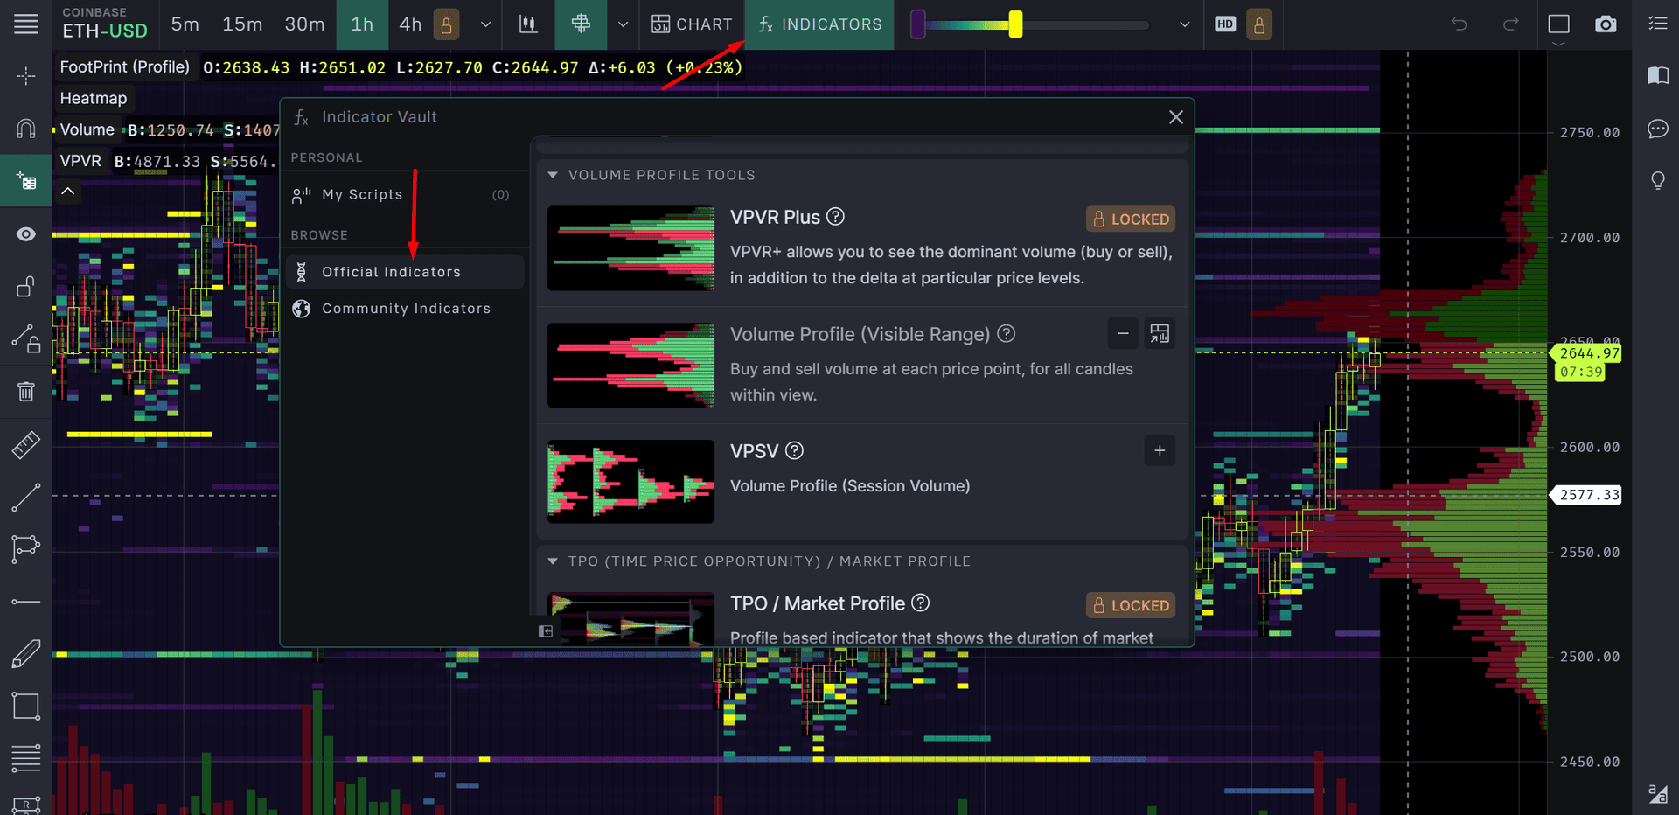1679x815 pixels.
Task: Open the watchlist icon top right
Action: point(1657,24)
